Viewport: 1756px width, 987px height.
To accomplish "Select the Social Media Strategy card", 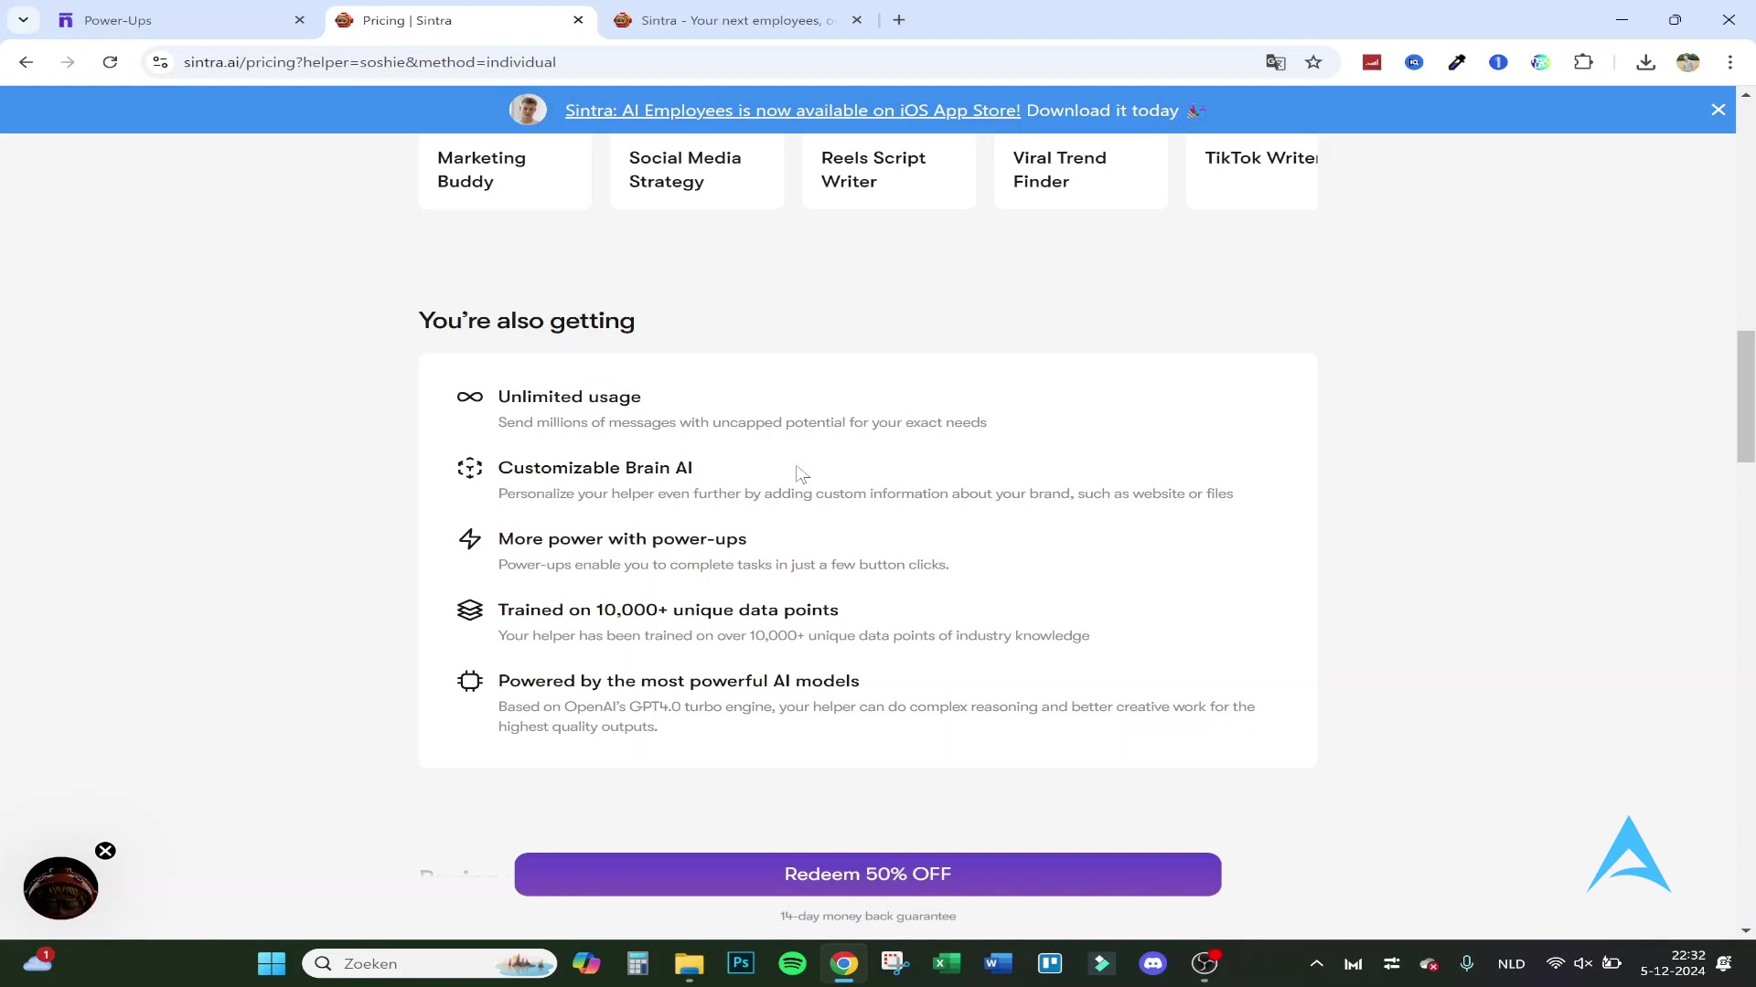I will 697,170.
